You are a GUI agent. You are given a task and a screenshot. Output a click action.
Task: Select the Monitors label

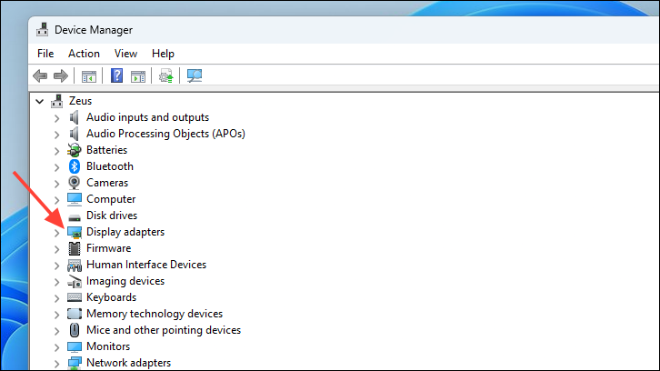tap(108, 346)
